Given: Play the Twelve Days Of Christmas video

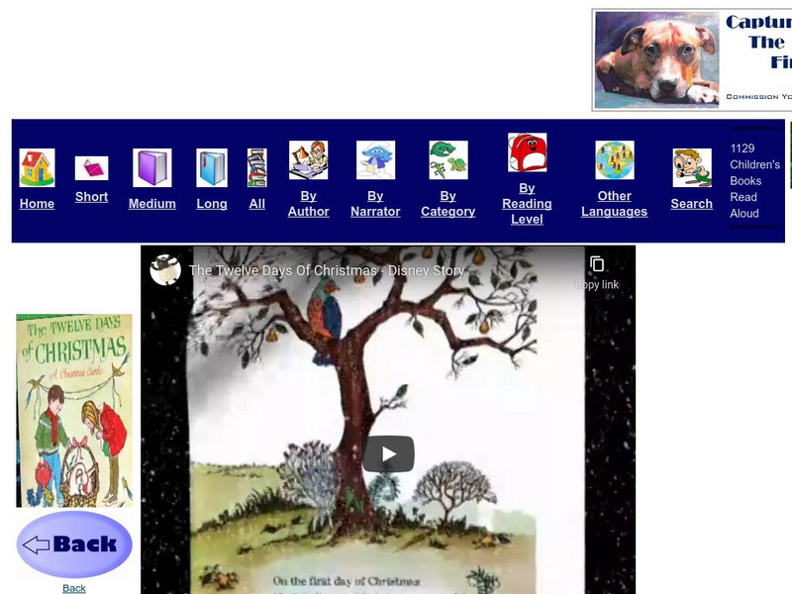Looking at the screenshot, I should pos(387,451).
